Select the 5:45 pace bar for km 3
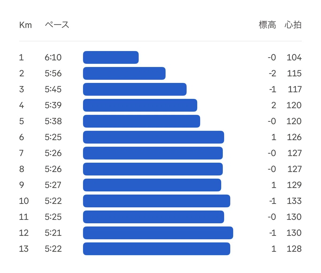The image size is (321, 273). pos(135,89)
